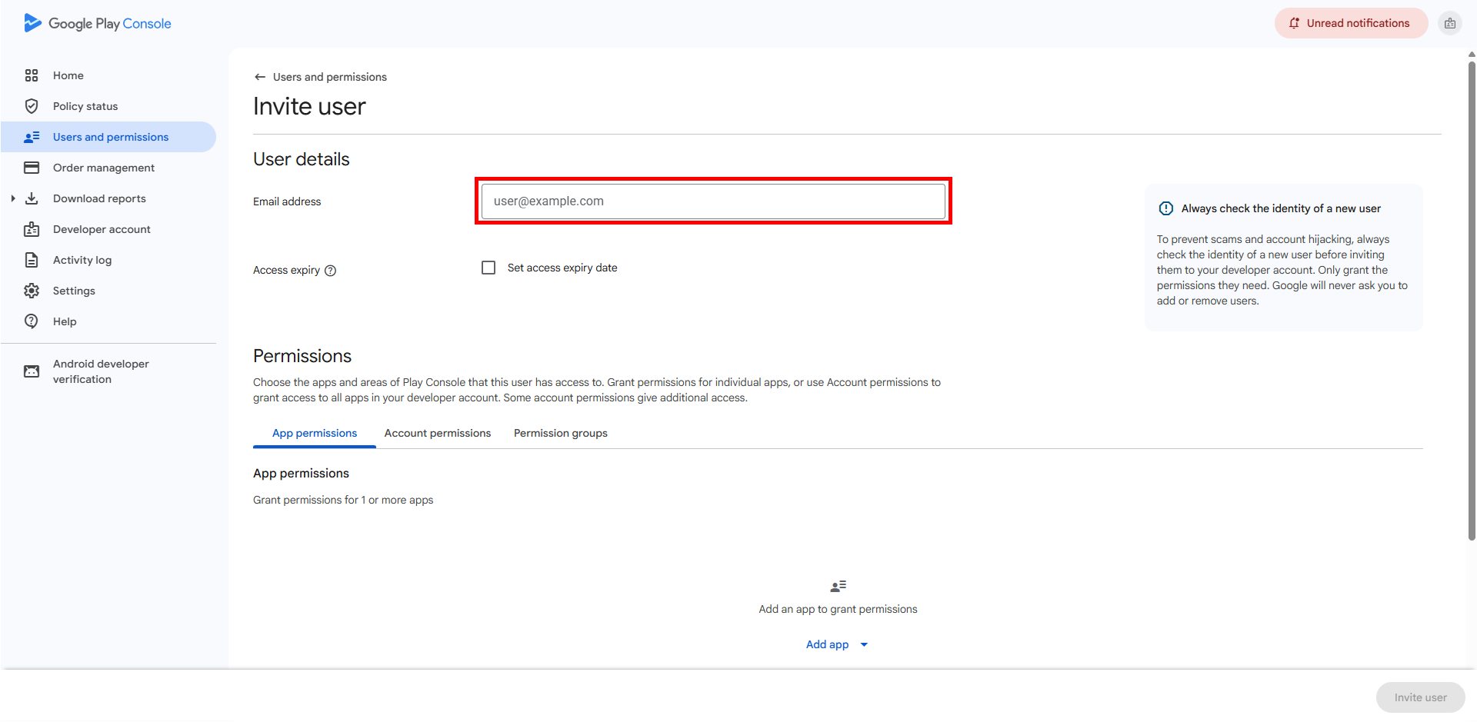Enable the Set access expiry date checkbox
The width and height of the screenshot is (1477, 722).
[x=488, y=268]
